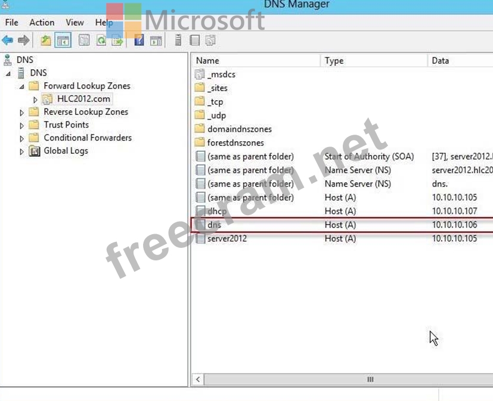Open the Help menu
493x401 pixels.
tap(104, 23)
